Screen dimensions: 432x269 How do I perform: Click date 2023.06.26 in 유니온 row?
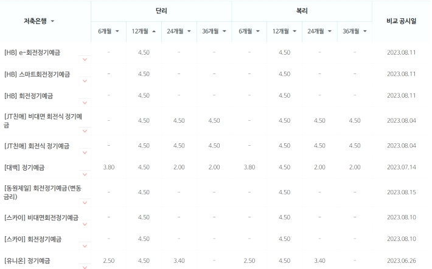tap(401, 260)
